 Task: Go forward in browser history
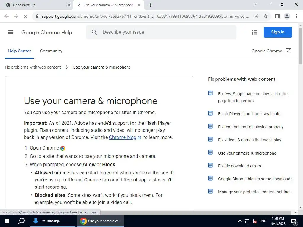[16, 17]
